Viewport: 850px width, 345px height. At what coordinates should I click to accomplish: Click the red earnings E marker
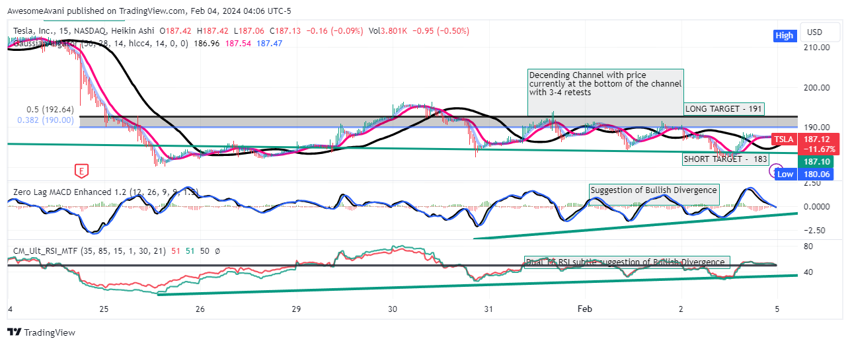[x=82, y=171]
